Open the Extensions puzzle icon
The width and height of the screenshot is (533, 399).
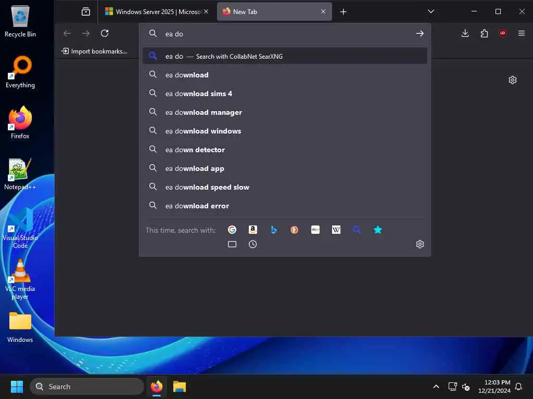[x=484, y=33]
